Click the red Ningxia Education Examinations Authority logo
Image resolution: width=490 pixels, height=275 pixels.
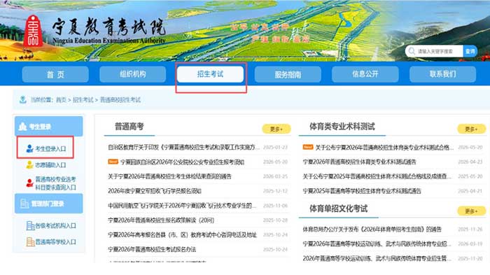(x=33, y=31)
